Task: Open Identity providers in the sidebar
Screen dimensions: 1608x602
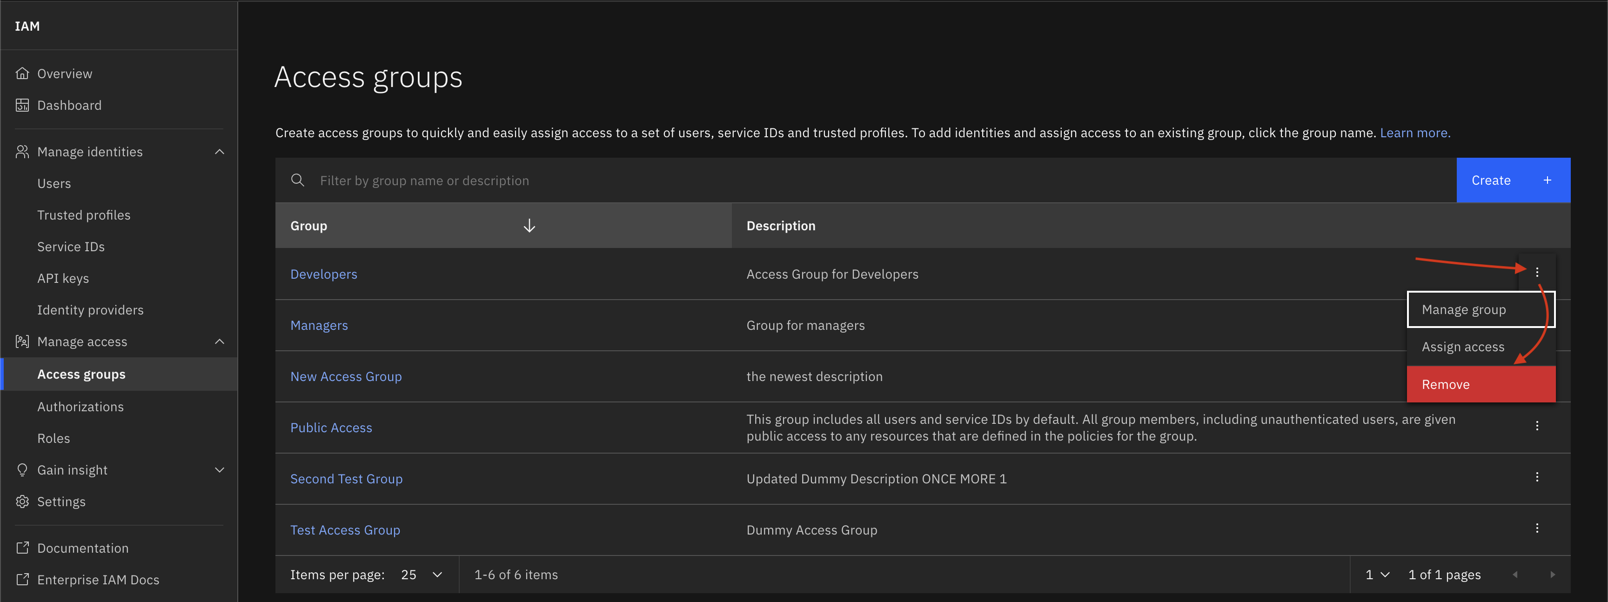Action: [90, 310]
